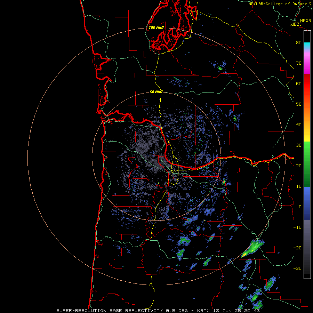Click the 10 value on the dBZ scale
Image resolution: width=313 pixels, height=313 pixels.
(299, 186)
